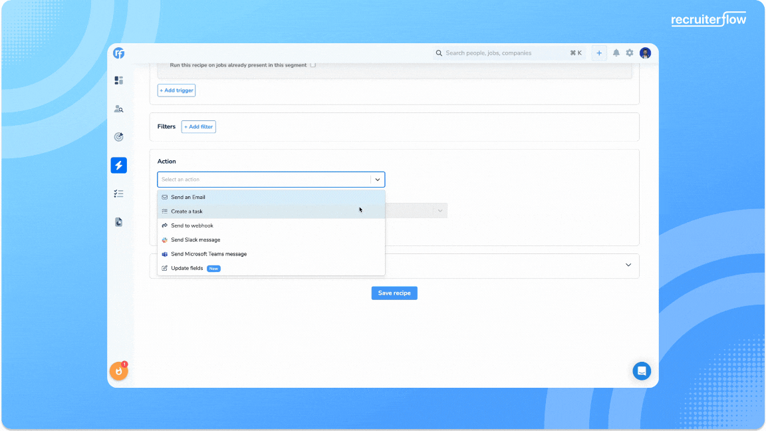The image size is (766, 431).
Task: Select the lightning bolt automation icon
Action: click(119, 166)
